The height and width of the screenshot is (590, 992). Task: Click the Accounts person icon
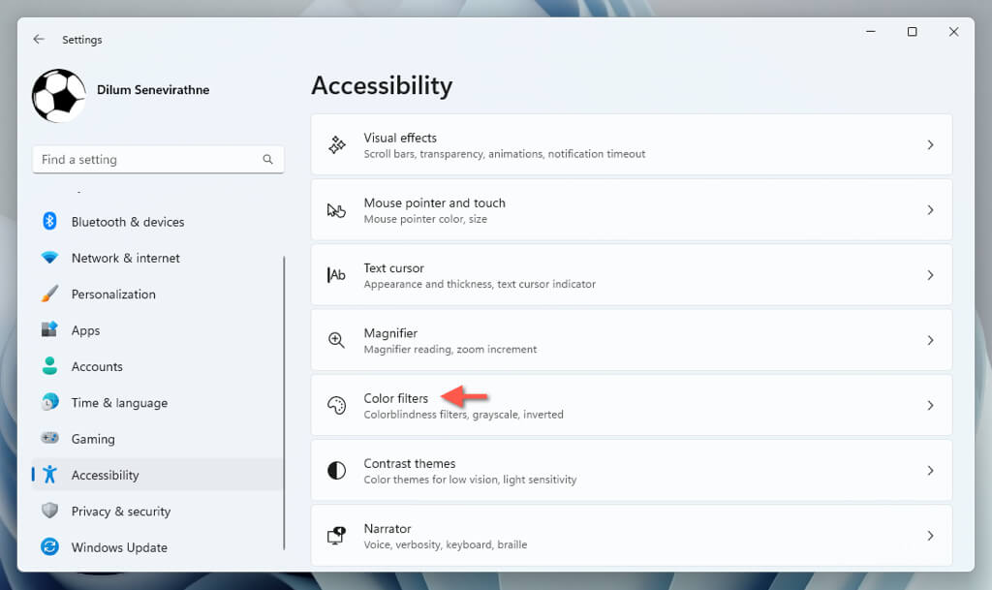click(x=50, y=366)
